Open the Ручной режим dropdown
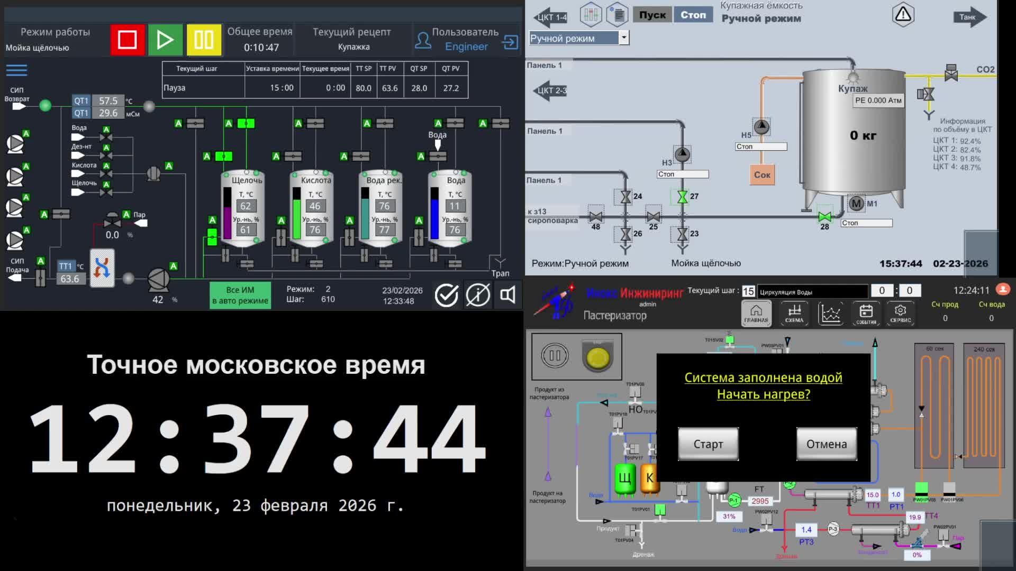The width and height of the screenshot is (1016, 571). [624, 38]
